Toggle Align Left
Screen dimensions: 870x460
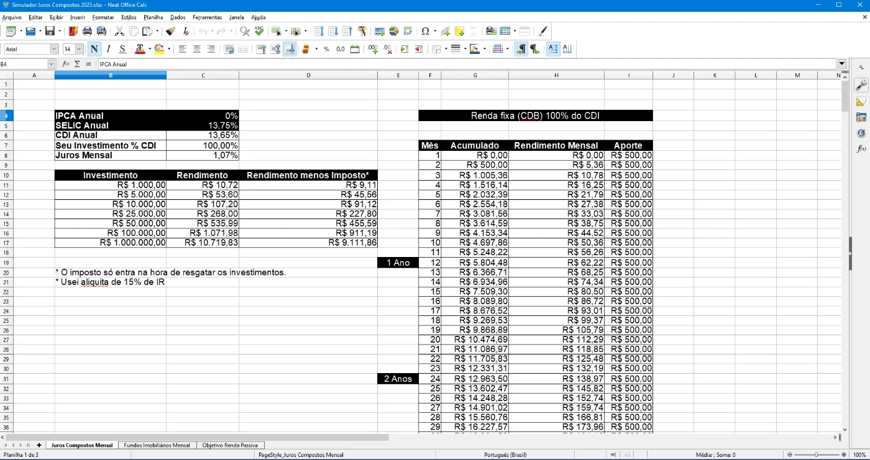click(x=183, y=49)
